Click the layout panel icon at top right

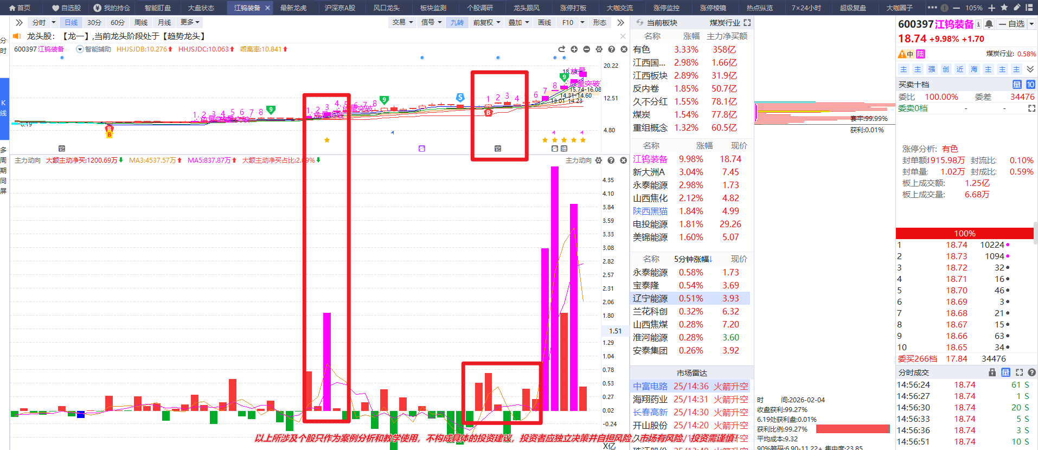click(1029, 8)
